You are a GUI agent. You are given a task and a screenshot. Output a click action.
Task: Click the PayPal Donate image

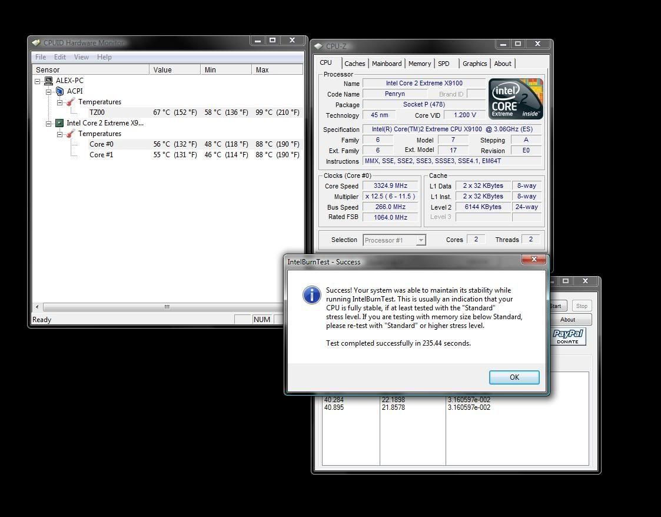point(568,336)
